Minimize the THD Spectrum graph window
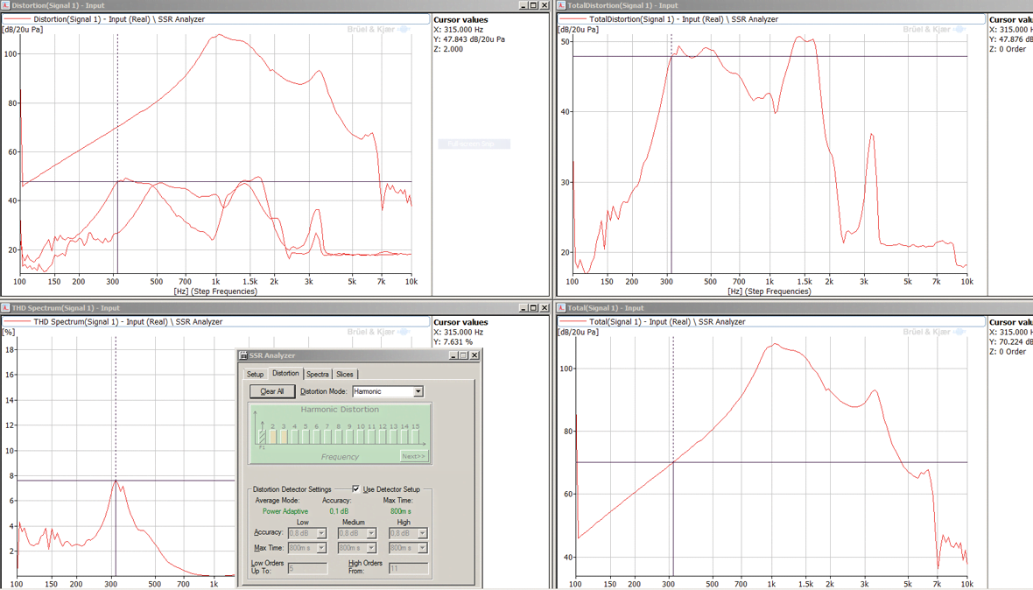Viewport: 1033px width, 590px height. [x=523, y=308]
